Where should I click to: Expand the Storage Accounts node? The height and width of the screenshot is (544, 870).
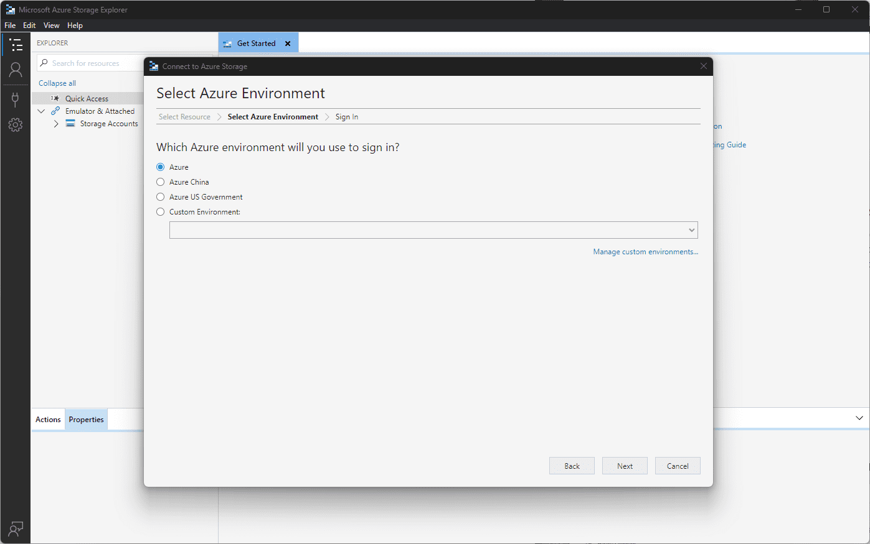(x=56, y=123)
